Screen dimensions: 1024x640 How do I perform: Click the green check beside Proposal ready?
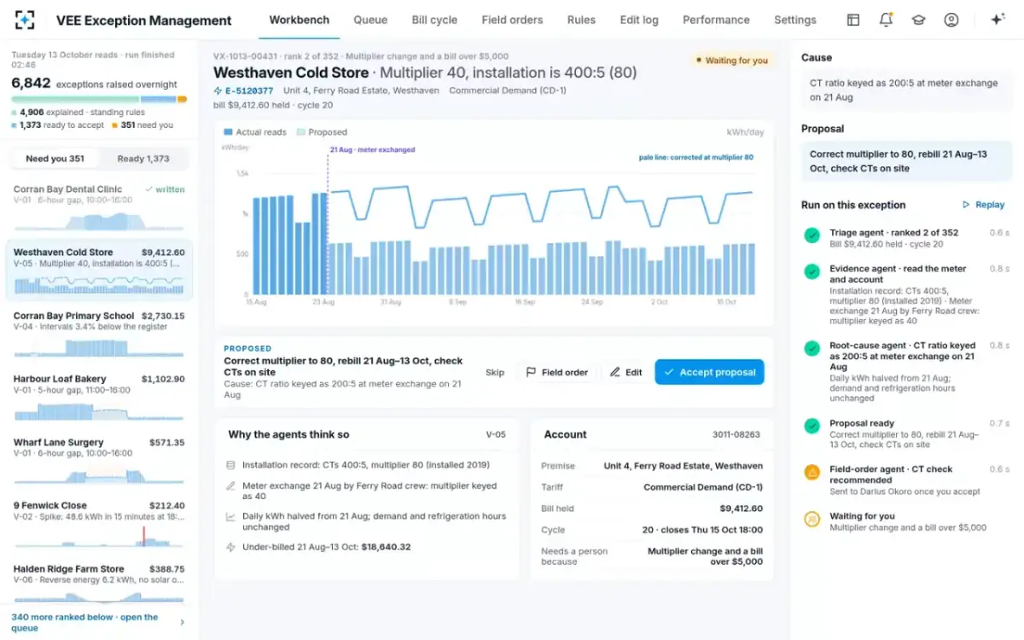(x=812, y=425)
